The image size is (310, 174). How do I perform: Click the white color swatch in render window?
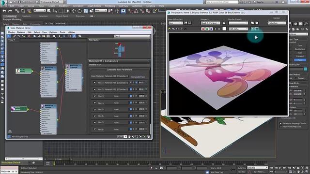[x=224, y=29]
